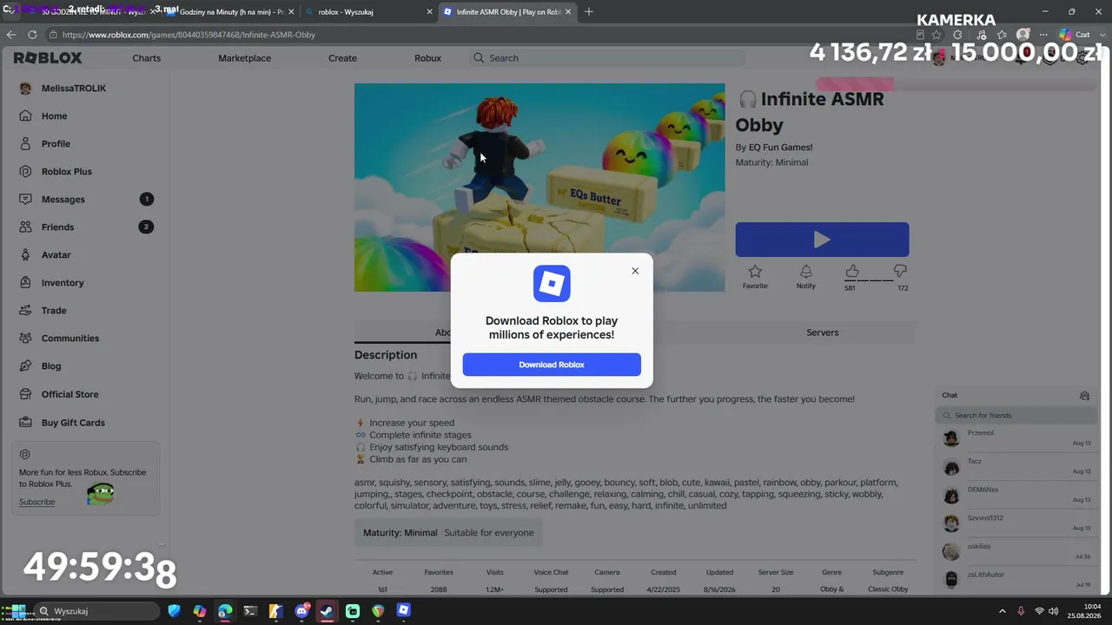
Task: Add the game to Favorites
Action: [755, 277]
